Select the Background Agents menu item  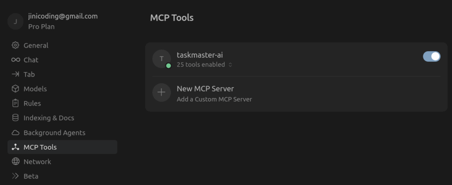(x=62, y=132)
